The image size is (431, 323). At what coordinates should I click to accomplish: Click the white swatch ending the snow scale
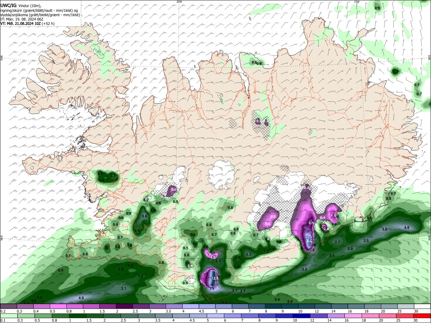(422, 307)
